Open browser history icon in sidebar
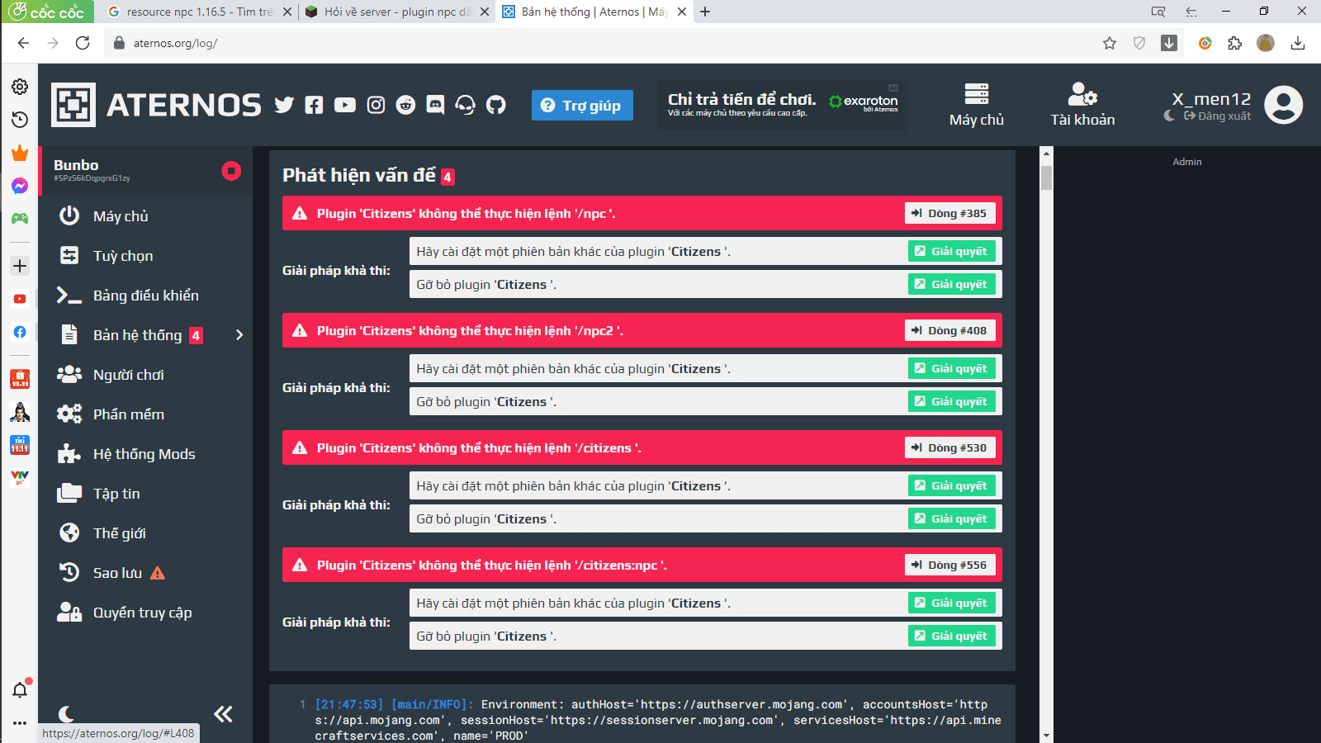 (20, 120)
